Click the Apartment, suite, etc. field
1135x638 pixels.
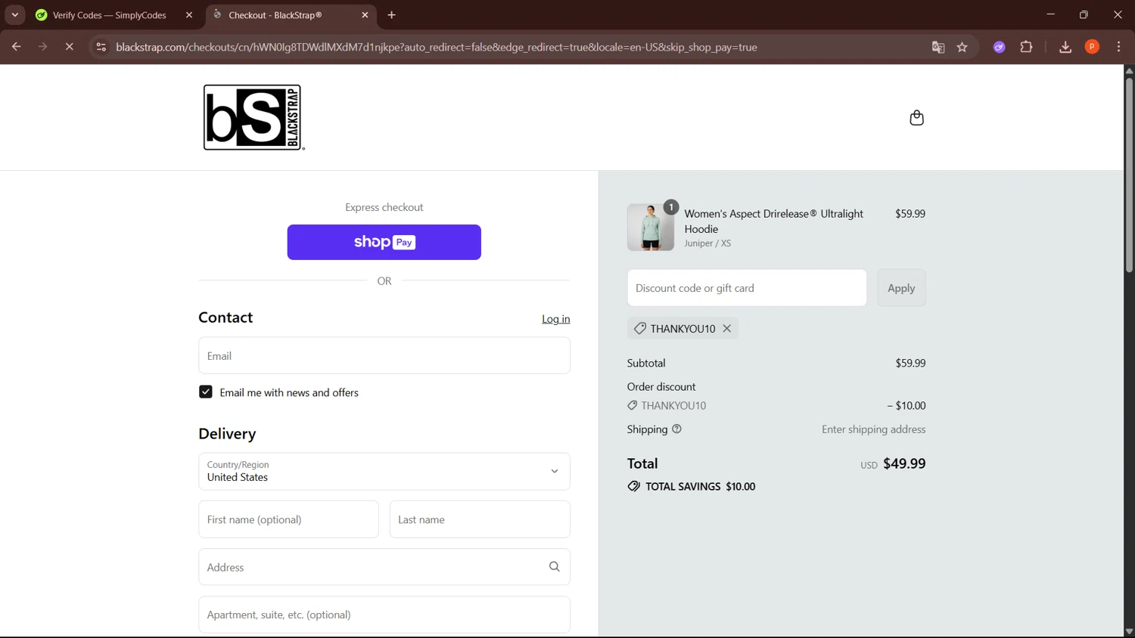pyautogui.click(x=384, y=615)
